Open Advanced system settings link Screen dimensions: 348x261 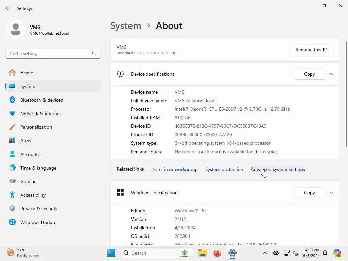(278, 169)
